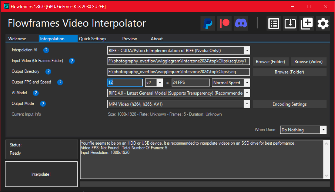Open the list icon in the header
335x192 pixels.
(x=274, y=23)
